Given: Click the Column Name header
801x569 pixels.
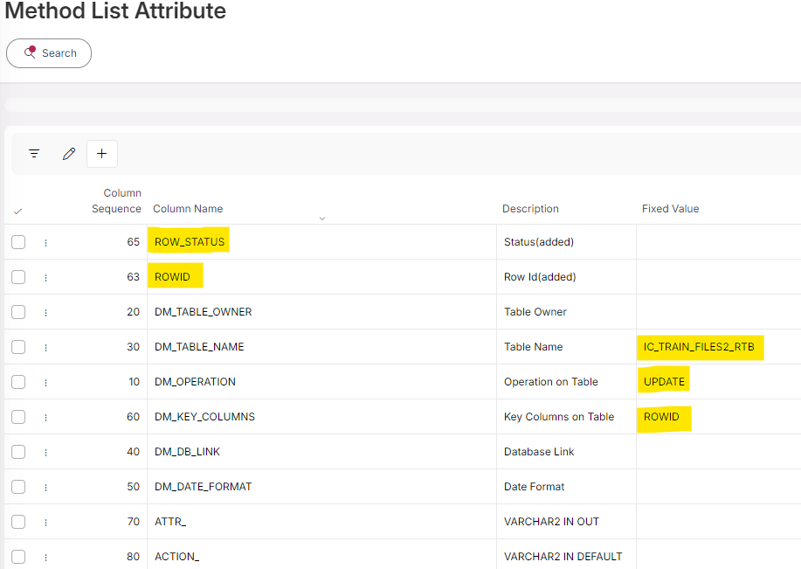Looking at the screenshot, I should [x=188, y=209].
